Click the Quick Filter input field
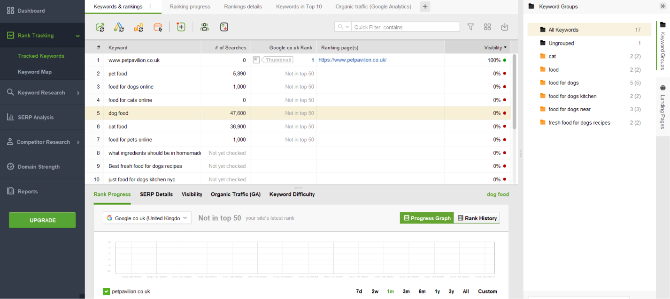 (406, 27)
